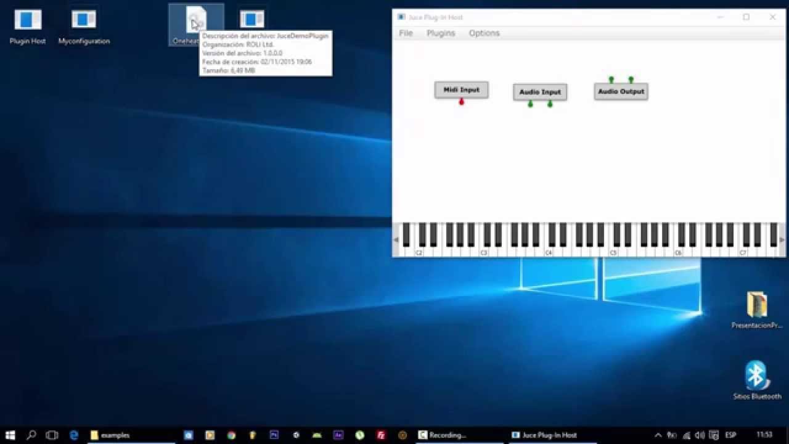This screenshot has height=444, width=789.
Task: Select the Plugin Host desktop icon
Action: pyautogui.click(x=28, y=27)
